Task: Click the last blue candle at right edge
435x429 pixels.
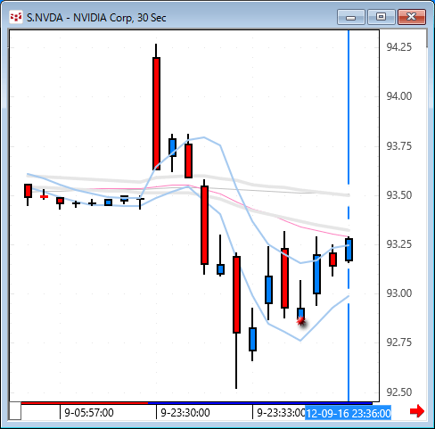Action: tap(349, 250)
